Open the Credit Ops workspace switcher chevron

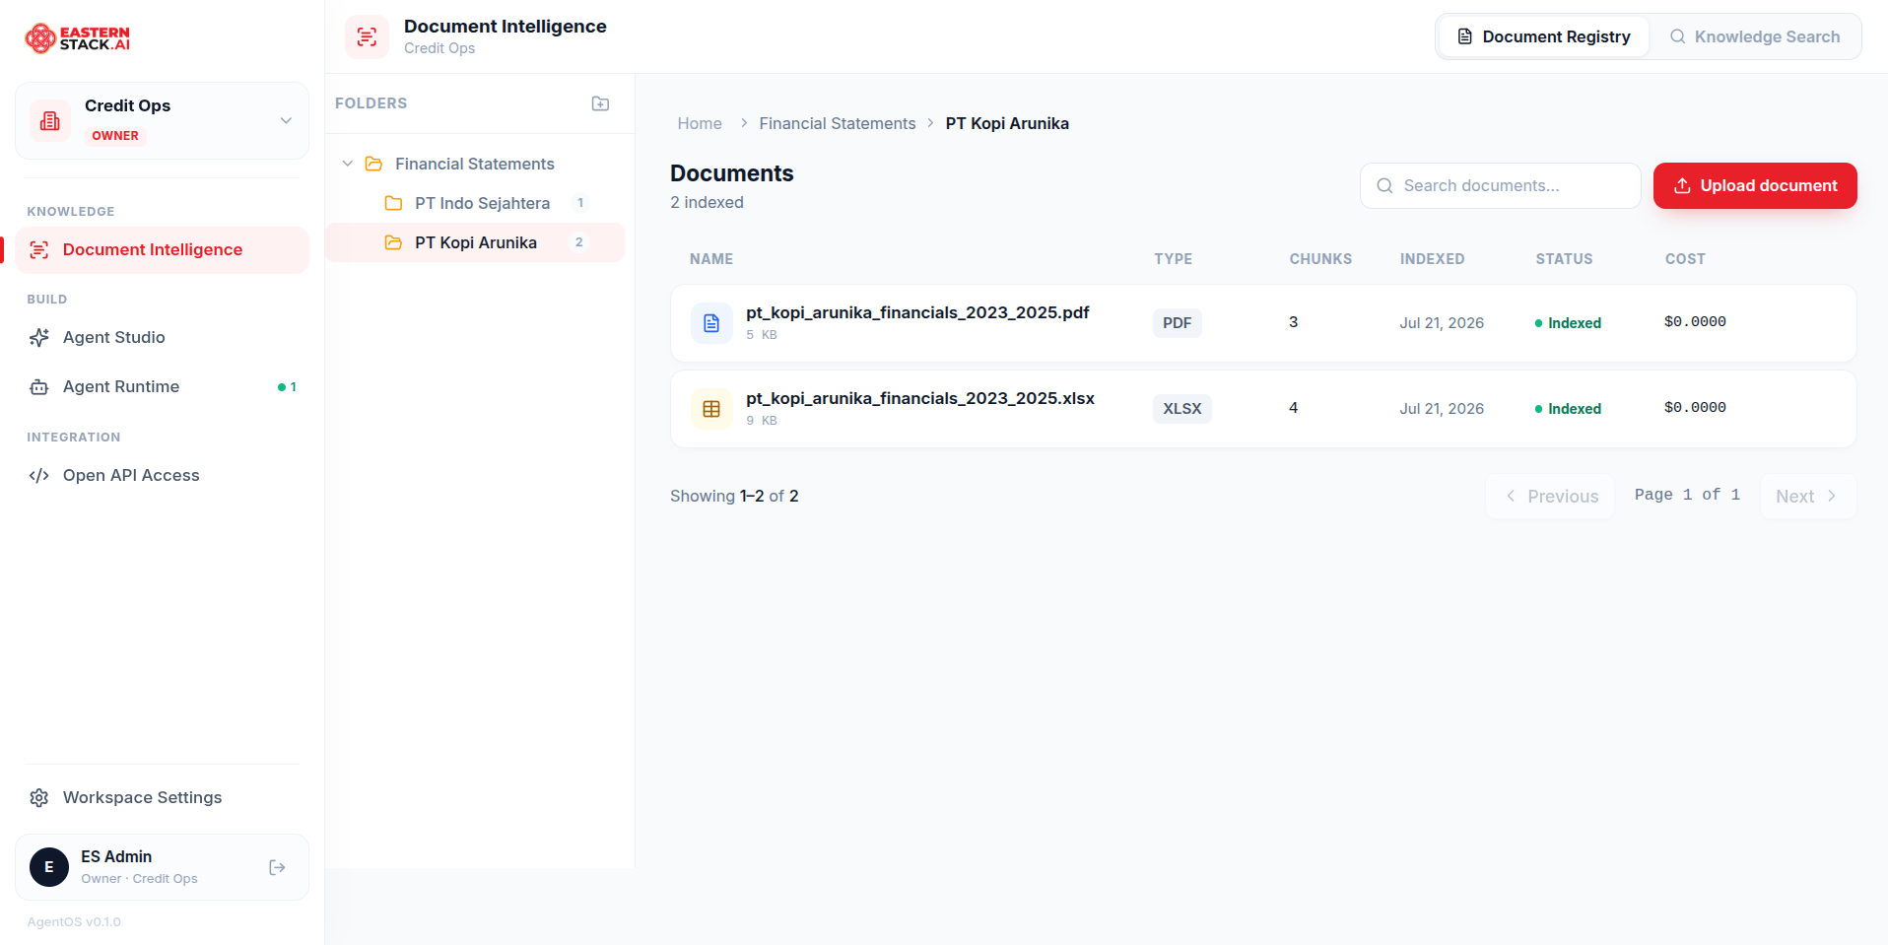pyautogui.click(x=286, y=120)
